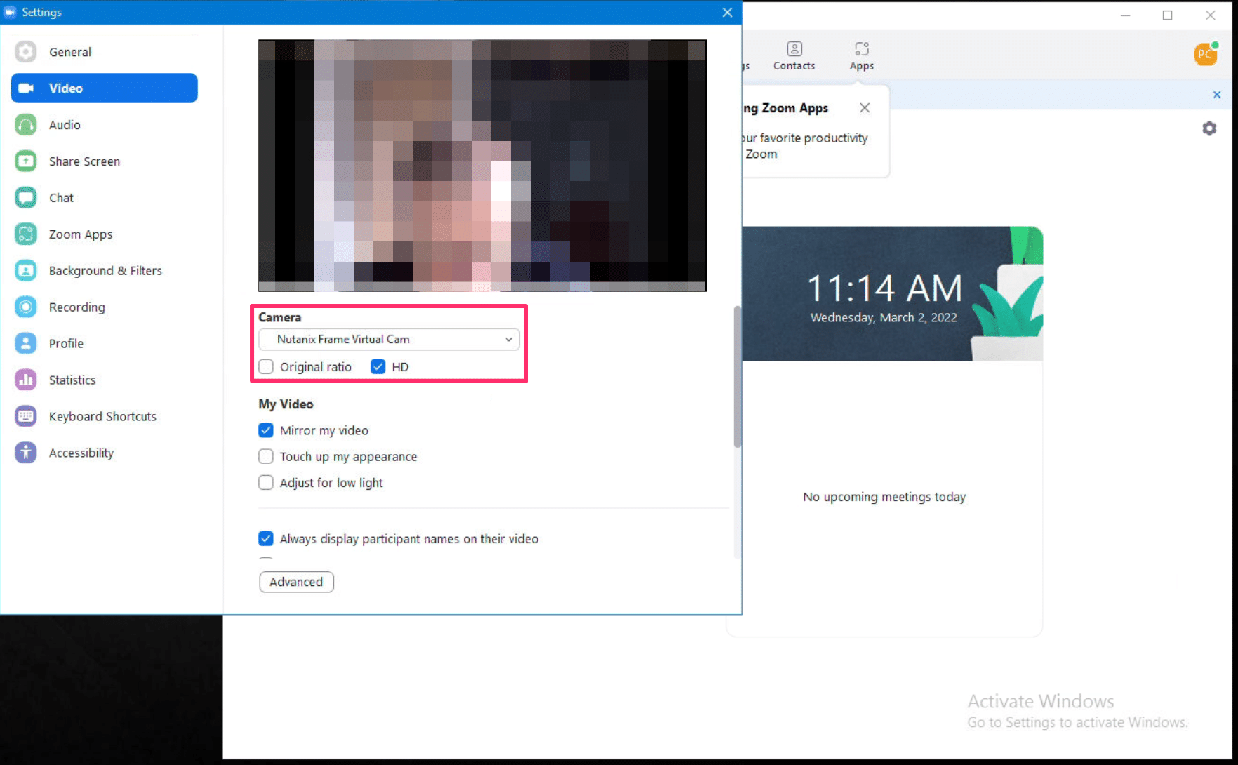Click the Advanced button
This screenshot has height=765, width=1238.
pyautogui.click(x=296, y=582)
